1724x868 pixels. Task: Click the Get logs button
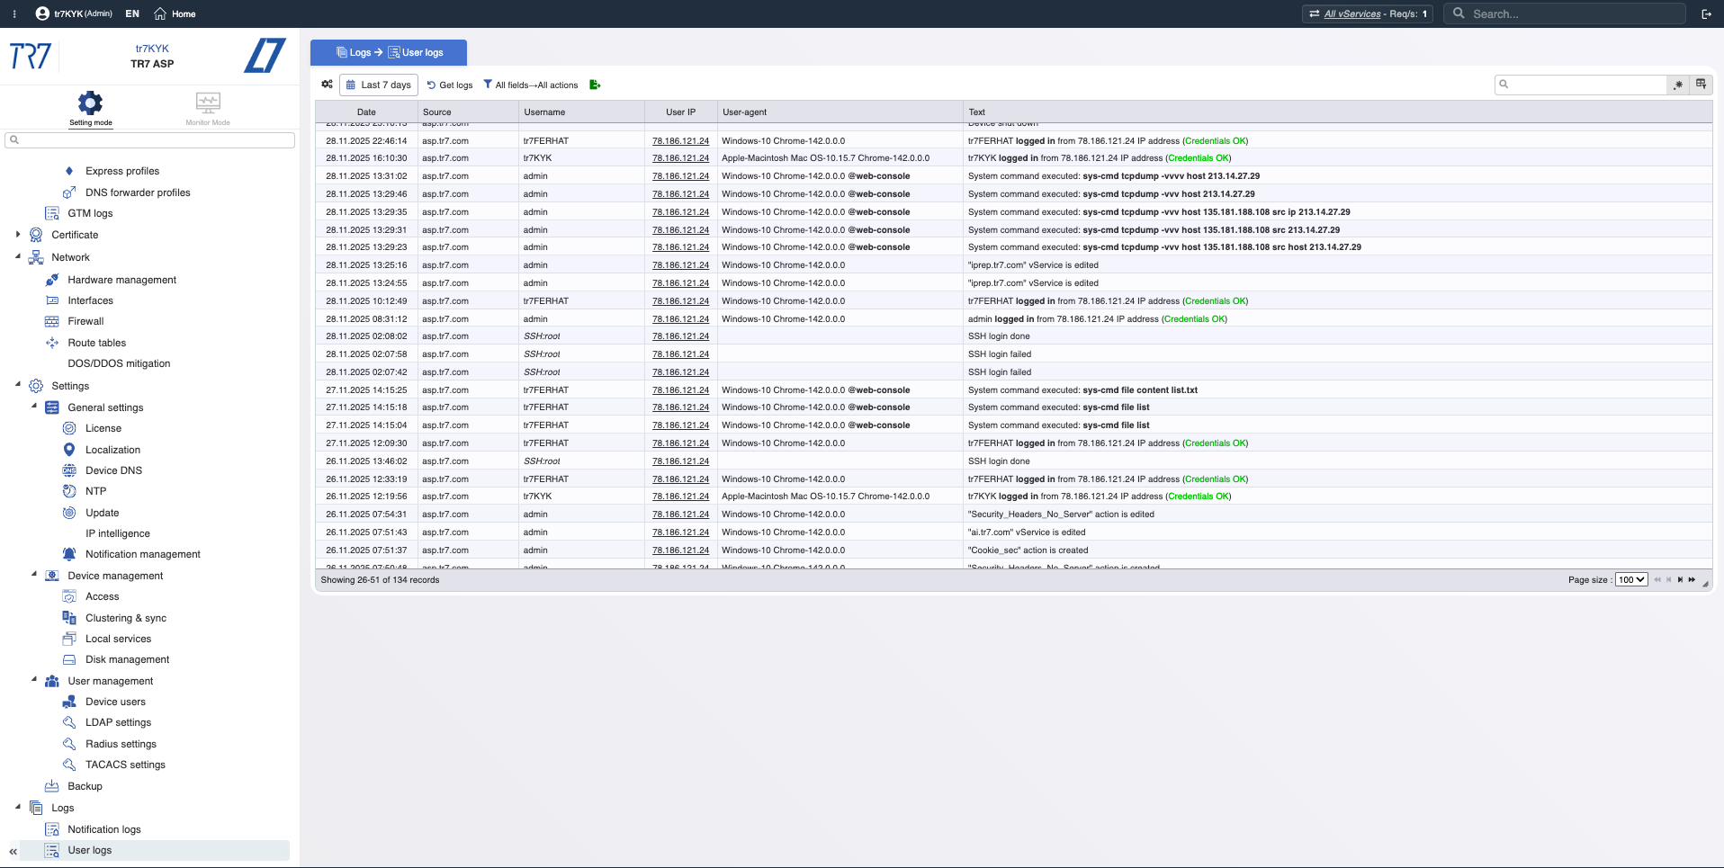click(x=450, y=85)
